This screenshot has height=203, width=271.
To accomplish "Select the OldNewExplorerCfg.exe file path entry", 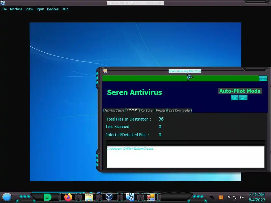I will (x=130, y=149).
